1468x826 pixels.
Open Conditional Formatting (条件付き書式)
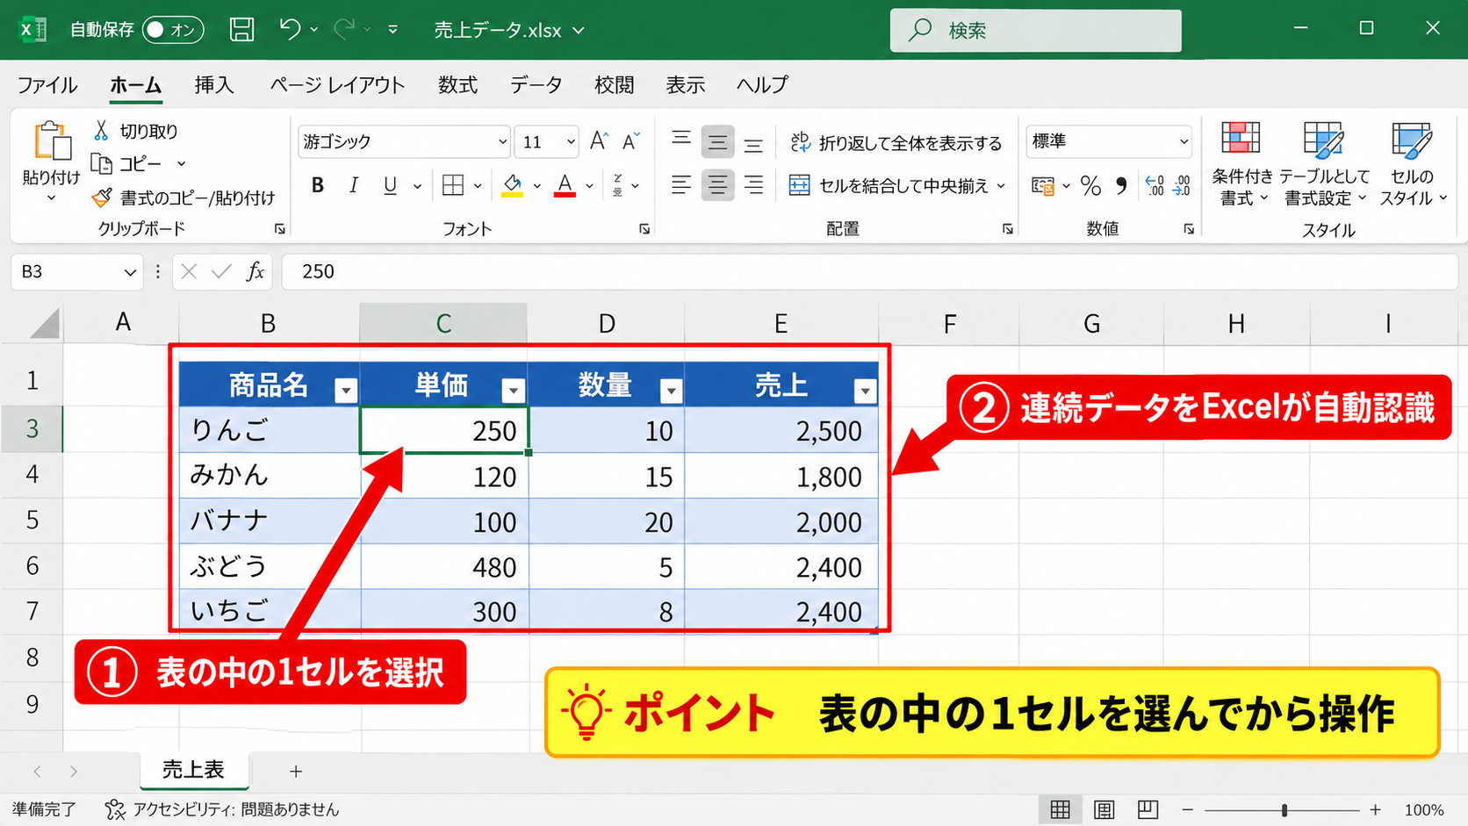1242,164
